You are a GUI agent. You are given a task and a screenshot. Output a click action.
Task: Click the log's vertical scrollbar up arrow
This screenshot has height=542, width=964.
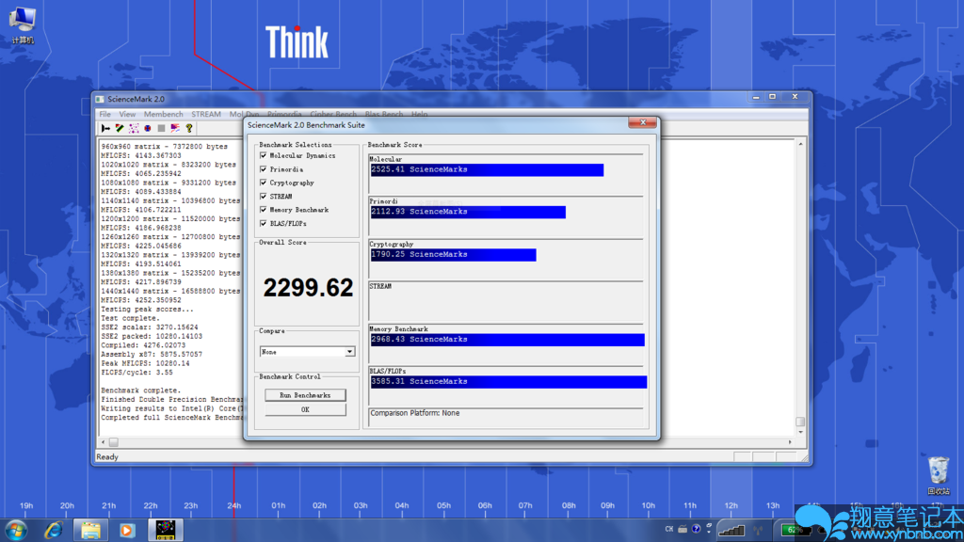pyautogui.click(x=800, y=144)
